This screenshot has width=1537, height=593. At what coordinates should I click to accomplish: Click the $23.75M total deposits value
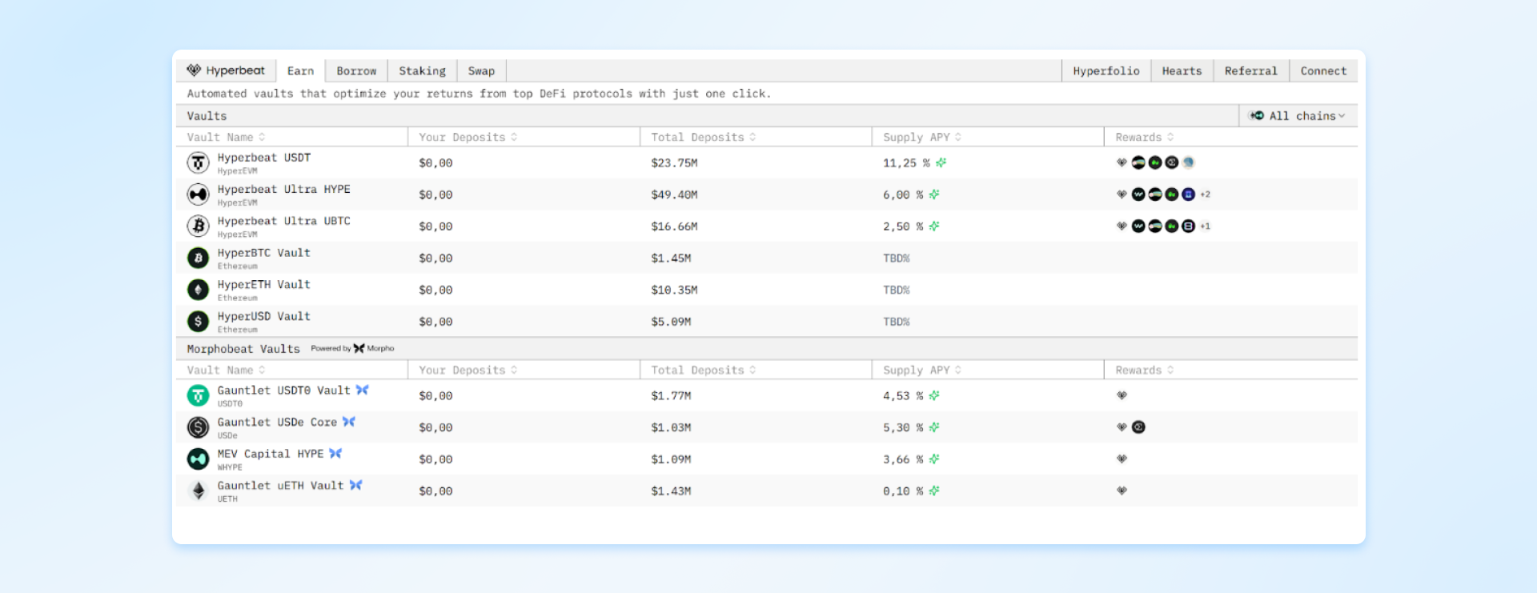pos(674,162)
